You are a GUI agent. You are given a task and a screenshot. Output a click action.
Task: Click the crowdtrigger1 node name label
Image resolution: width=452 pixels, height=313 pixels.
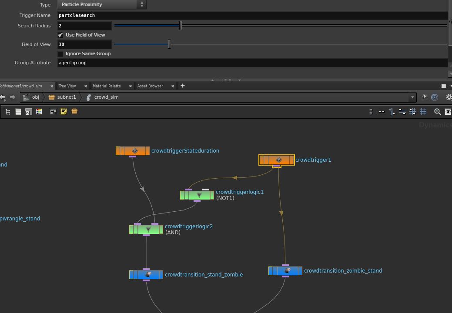[313, 160]
